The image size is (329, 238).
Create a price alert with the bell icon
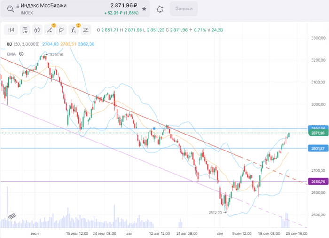tap(160, 9)
